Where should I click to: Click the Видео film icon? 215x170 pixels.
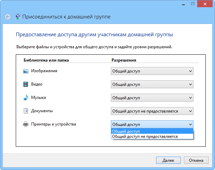pyautogui.click(x=26, y=84)
